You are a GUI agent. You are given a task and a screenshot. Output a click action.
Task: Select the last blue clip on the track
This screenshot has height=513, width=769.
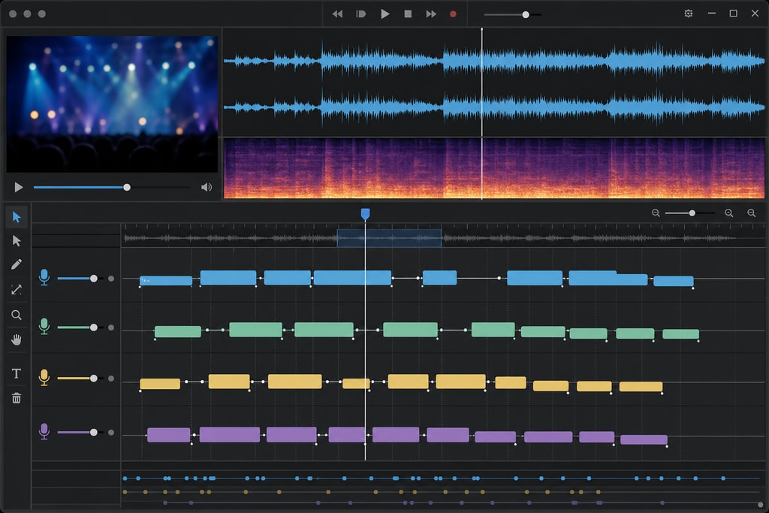[x=674, y=281]
